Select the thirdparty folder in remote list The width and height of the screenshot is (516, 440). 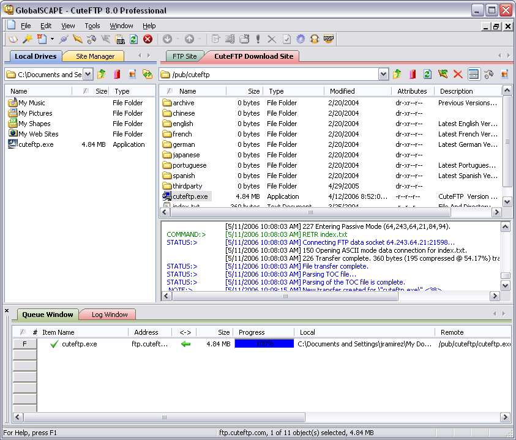187,186
